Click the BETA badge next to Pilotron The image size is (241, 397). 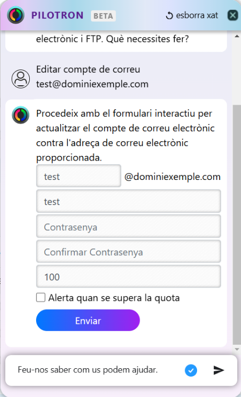104,16
